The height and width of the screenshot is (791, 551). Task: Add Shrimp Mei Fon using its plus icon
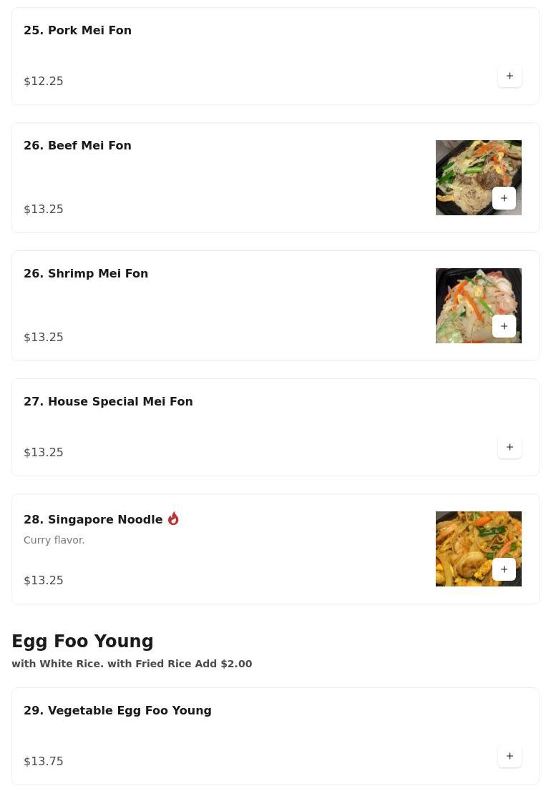504,326
